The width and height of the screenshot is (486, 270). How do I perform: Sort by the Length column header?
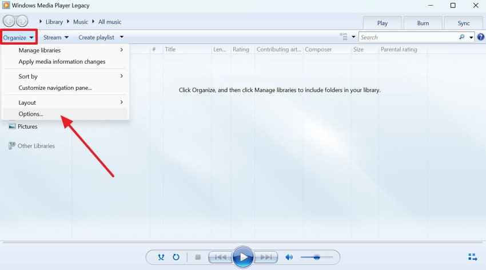click(x=221, y=49)
